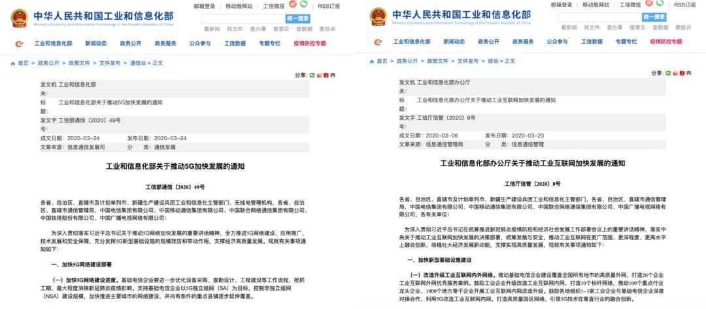Screen dimensions: 706x309
Task: Select 查办事 search shortcut on 5G page
Action: (x=258, y=29)
